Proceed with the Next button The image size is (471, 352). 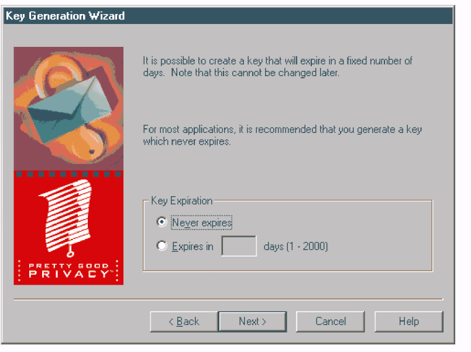pos(253,322)
